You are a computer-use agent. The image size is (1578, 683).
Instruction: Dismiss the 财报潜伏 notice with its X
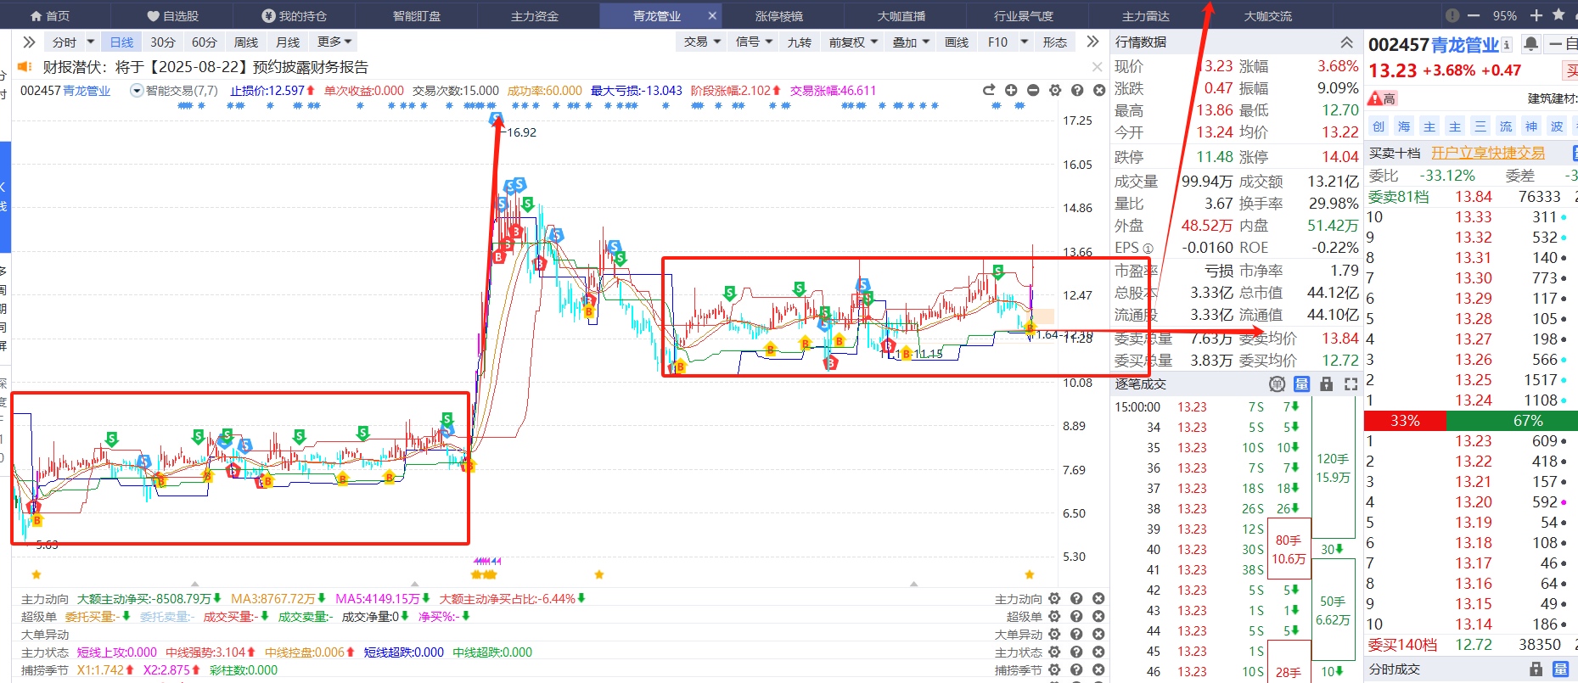coord(1097,67)
